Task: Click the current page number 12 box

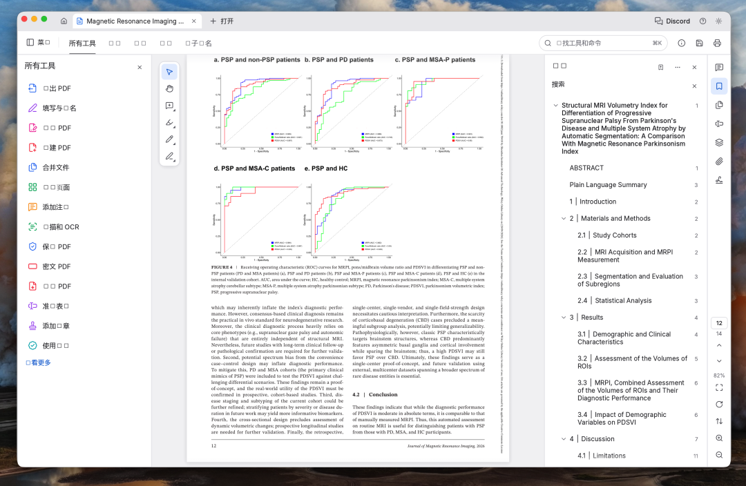Action: coord(719,323)
